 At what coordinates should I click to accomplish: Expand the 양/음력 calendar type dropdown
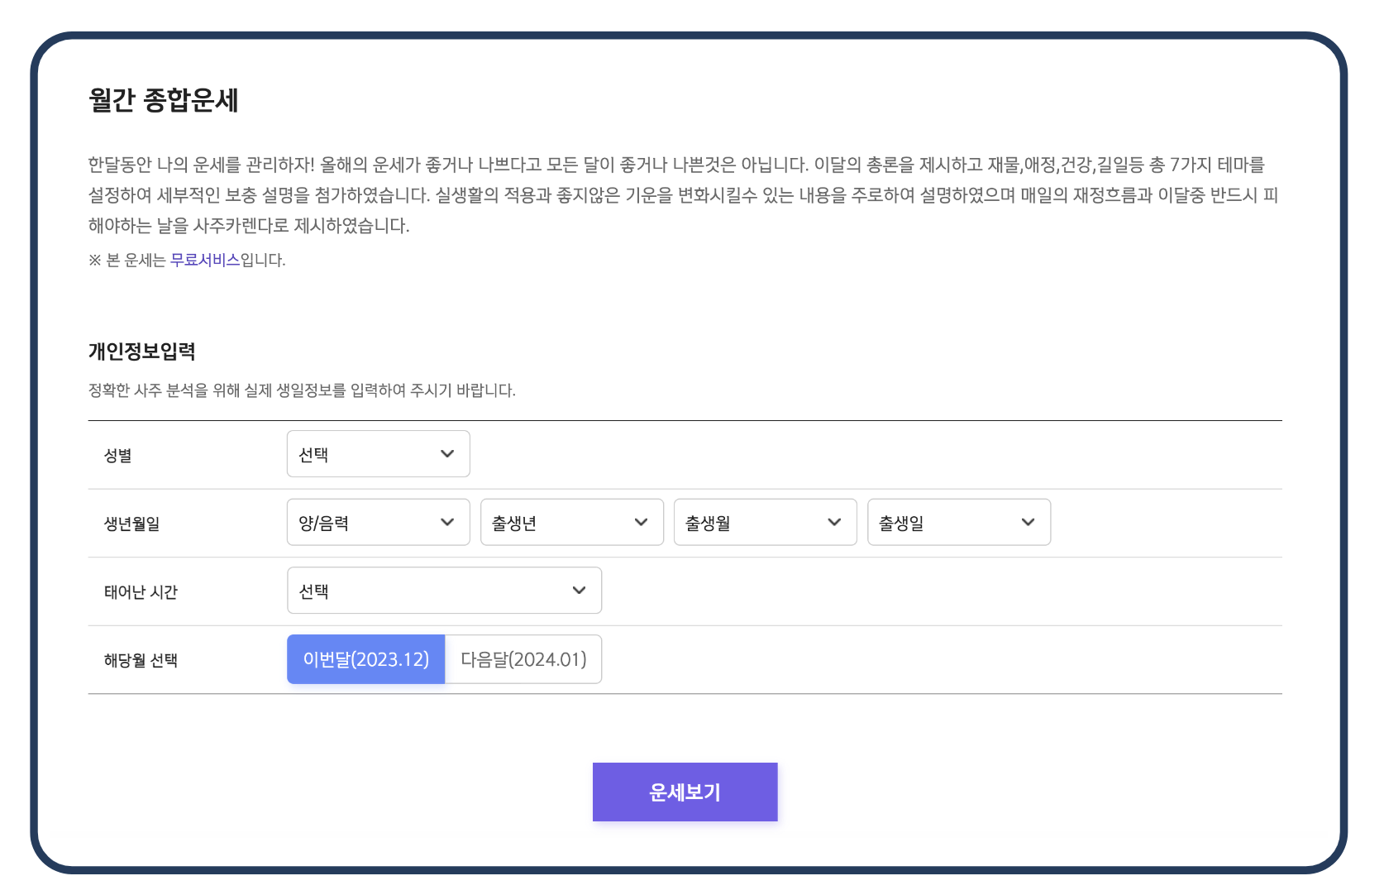[378, 522]
